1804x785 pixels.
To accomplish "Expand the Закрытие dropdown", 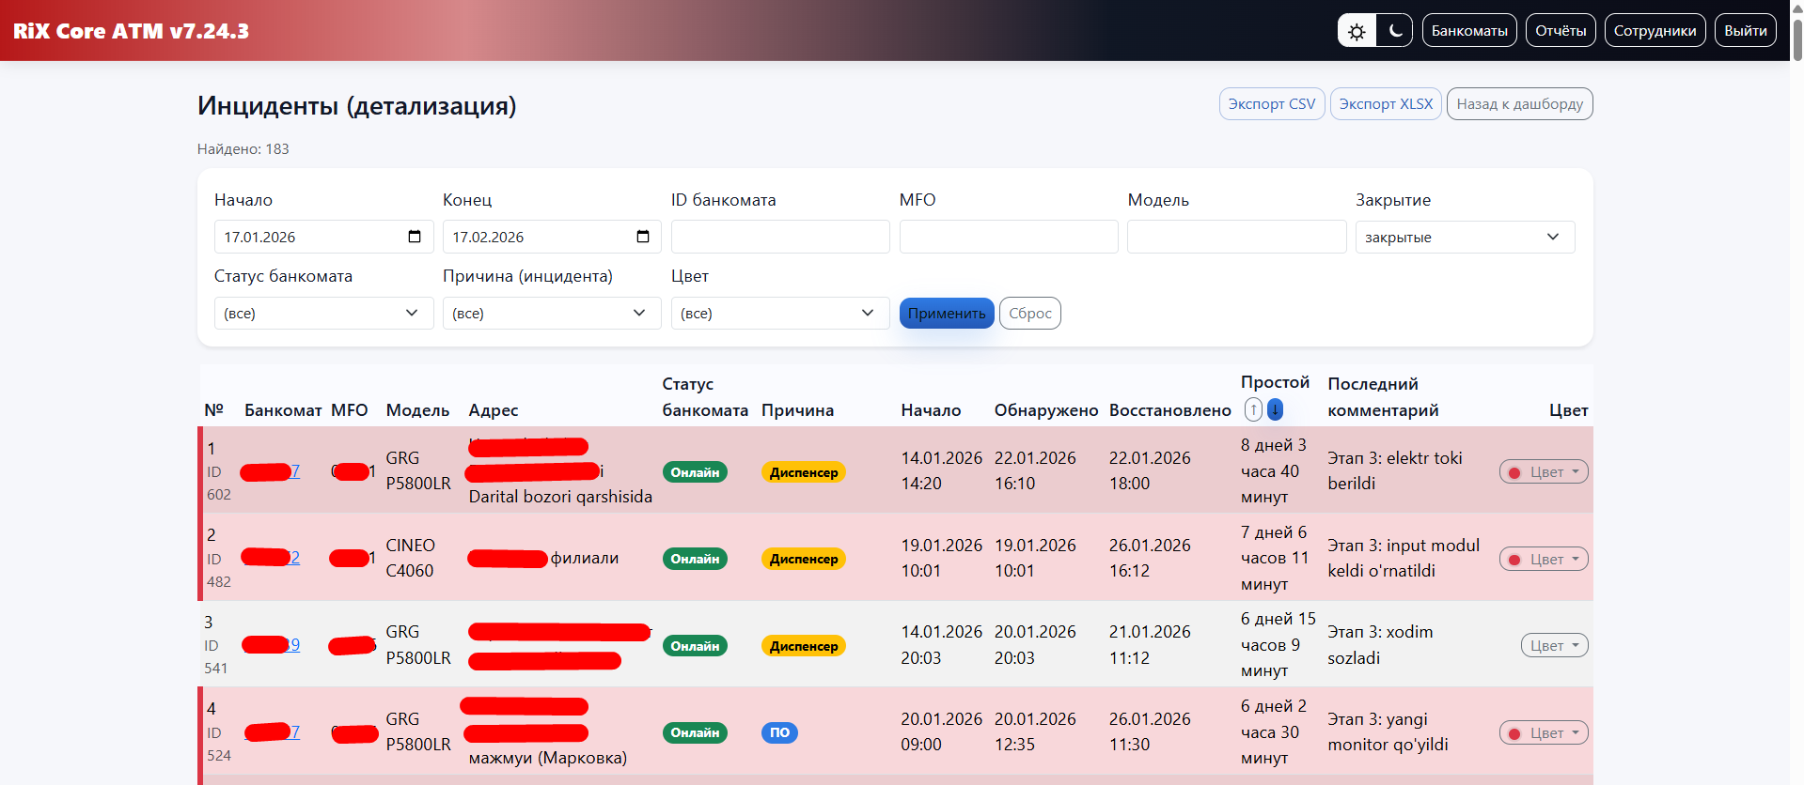I will (x=1464, y=237).
